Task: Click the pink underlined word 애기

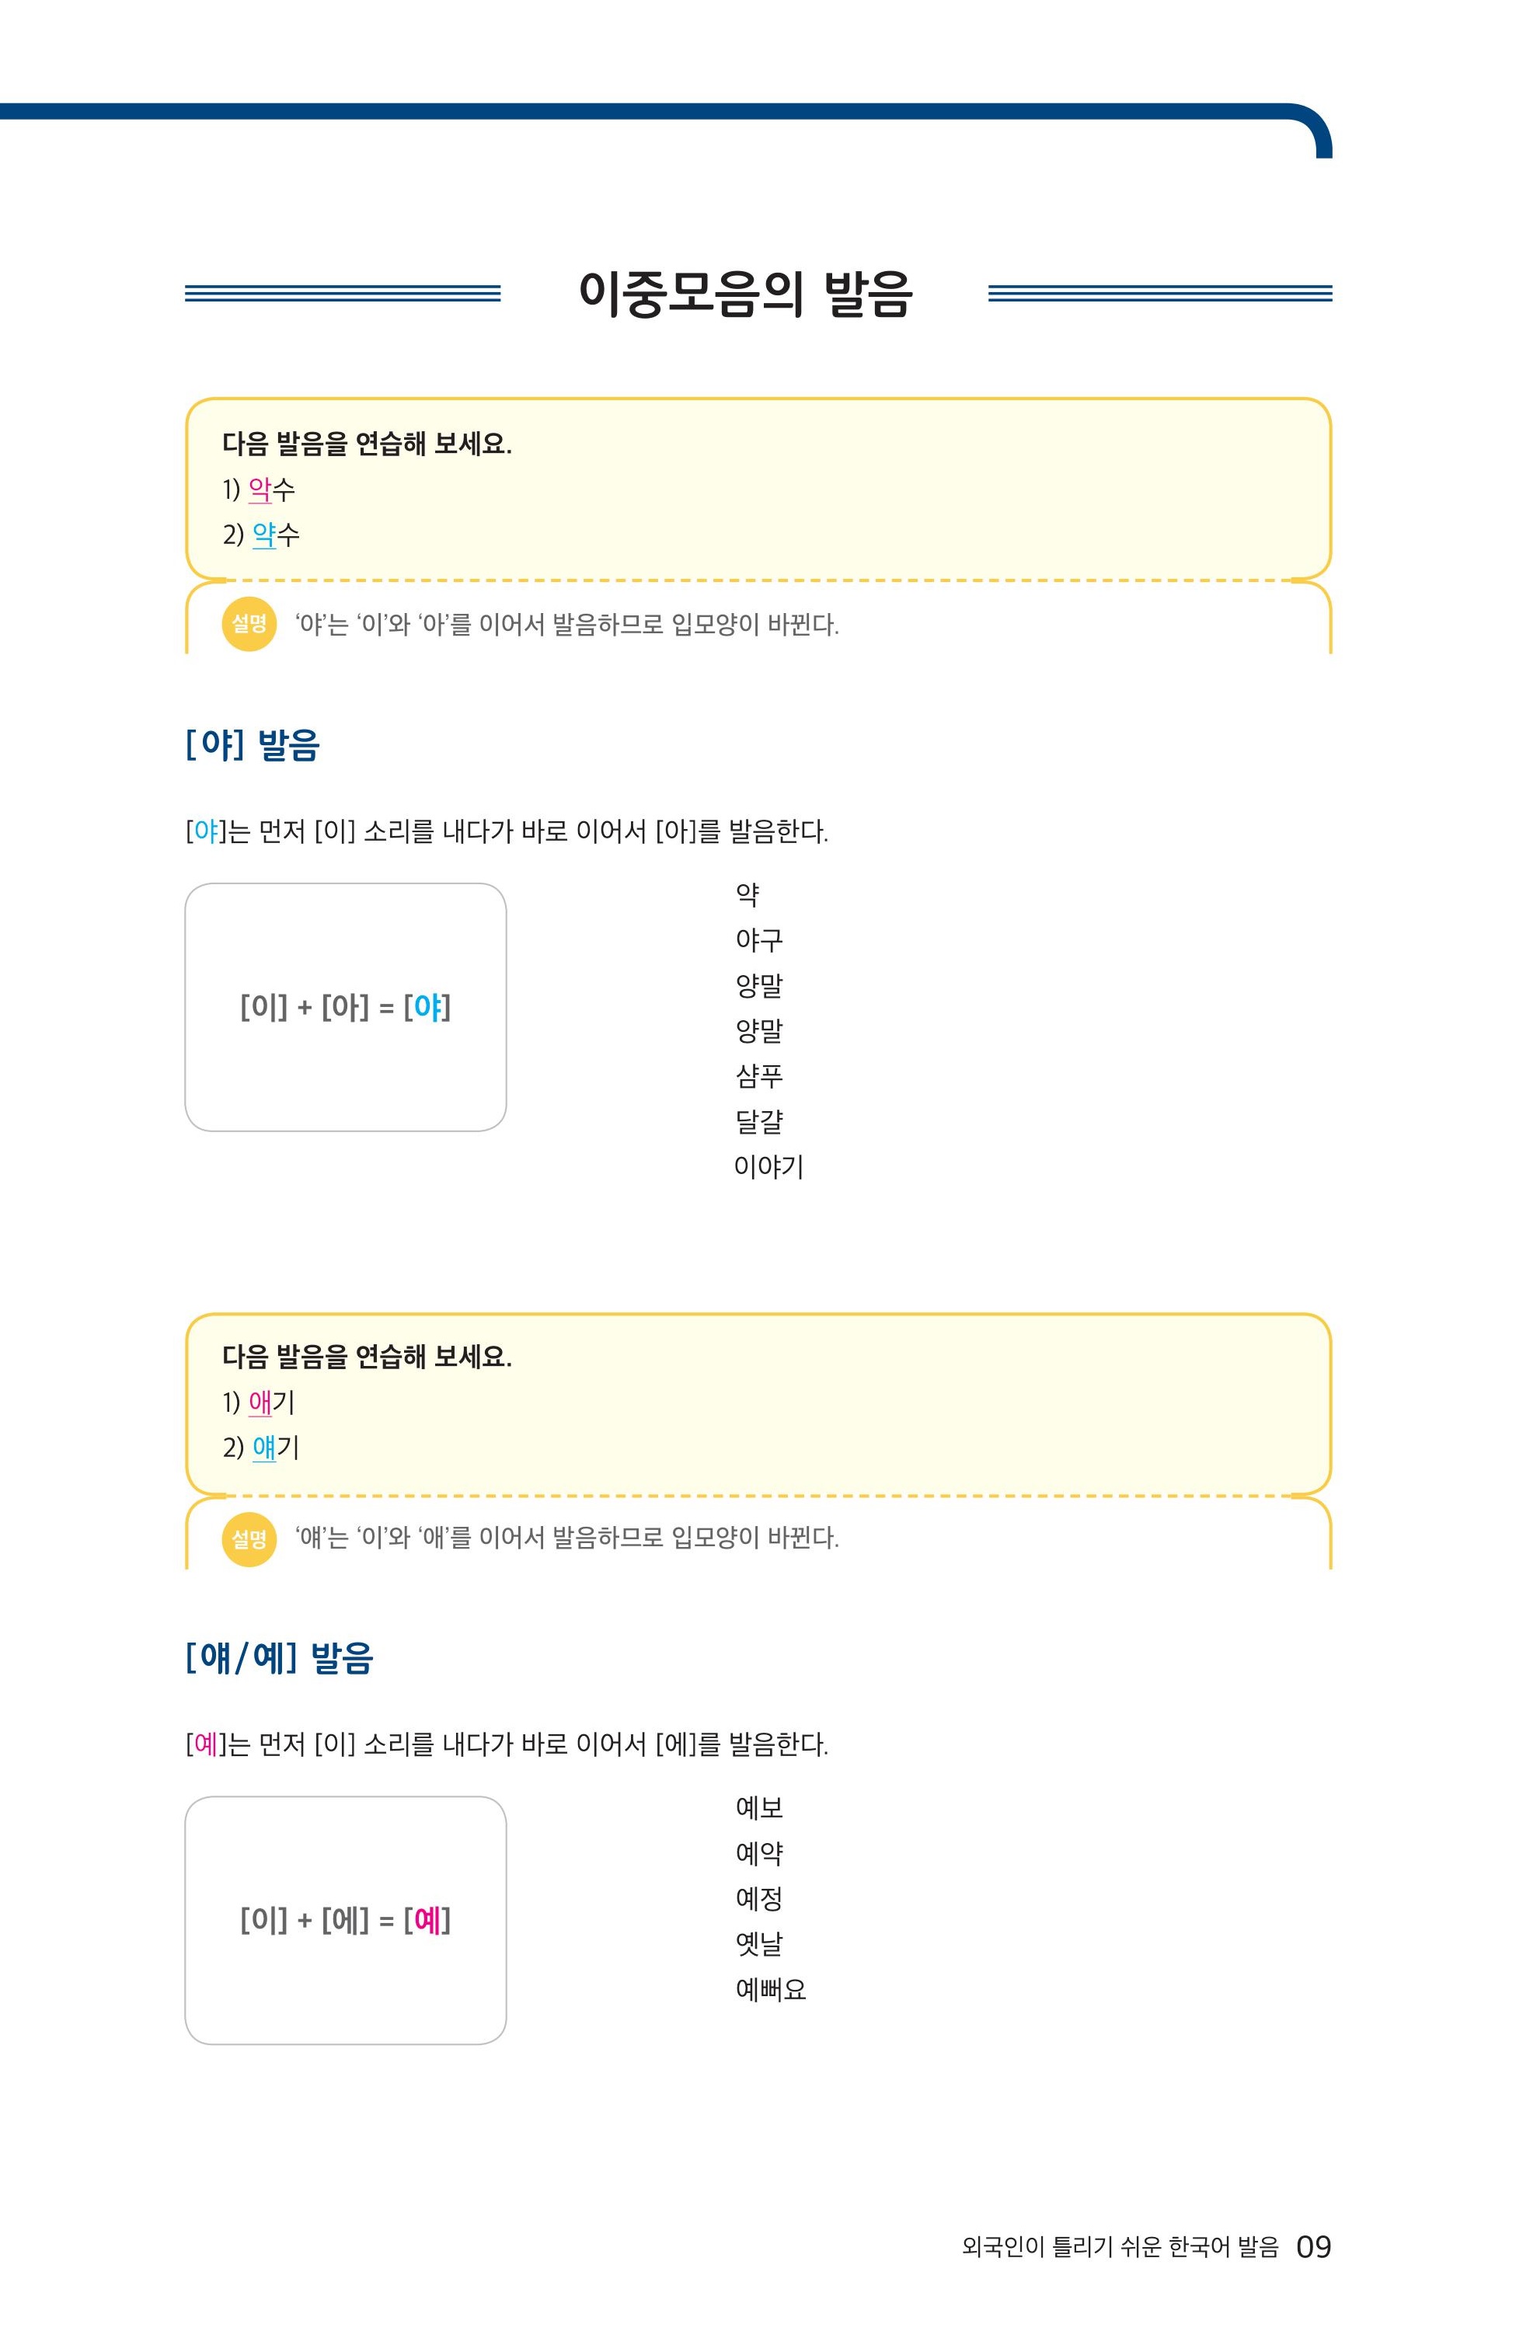Action: [270, 1402]
